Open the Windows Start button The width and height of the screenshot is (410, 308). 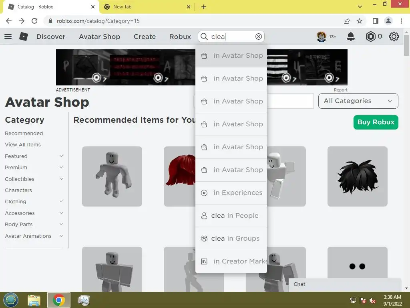[x=11, y=300]
